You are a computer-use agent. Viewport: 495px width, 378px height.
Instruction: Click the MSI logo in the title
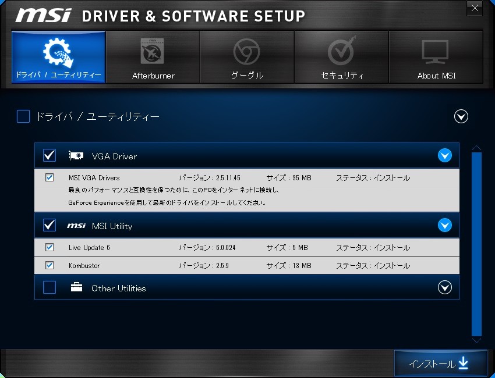(x=44, y=15)
